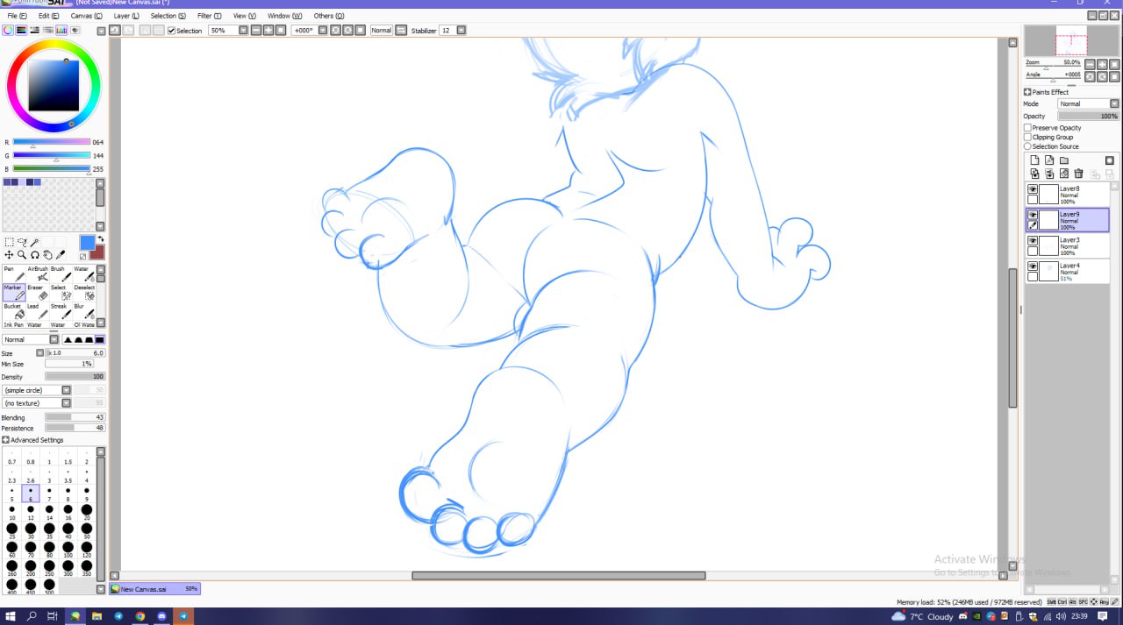This screenshot has width=1123, height=625.
Task: Enable the Preserve Opacity checkbox
Action: pyautogui.click(x=1027, y=128)
